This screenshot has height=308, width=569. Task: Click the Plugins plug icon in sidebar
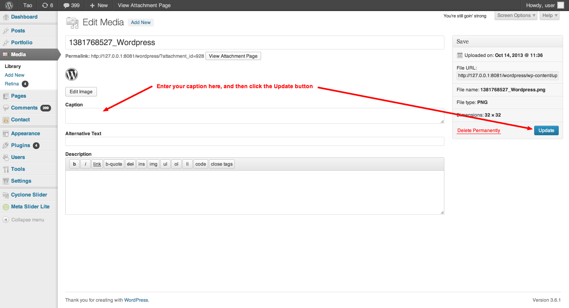click(6, 145)
